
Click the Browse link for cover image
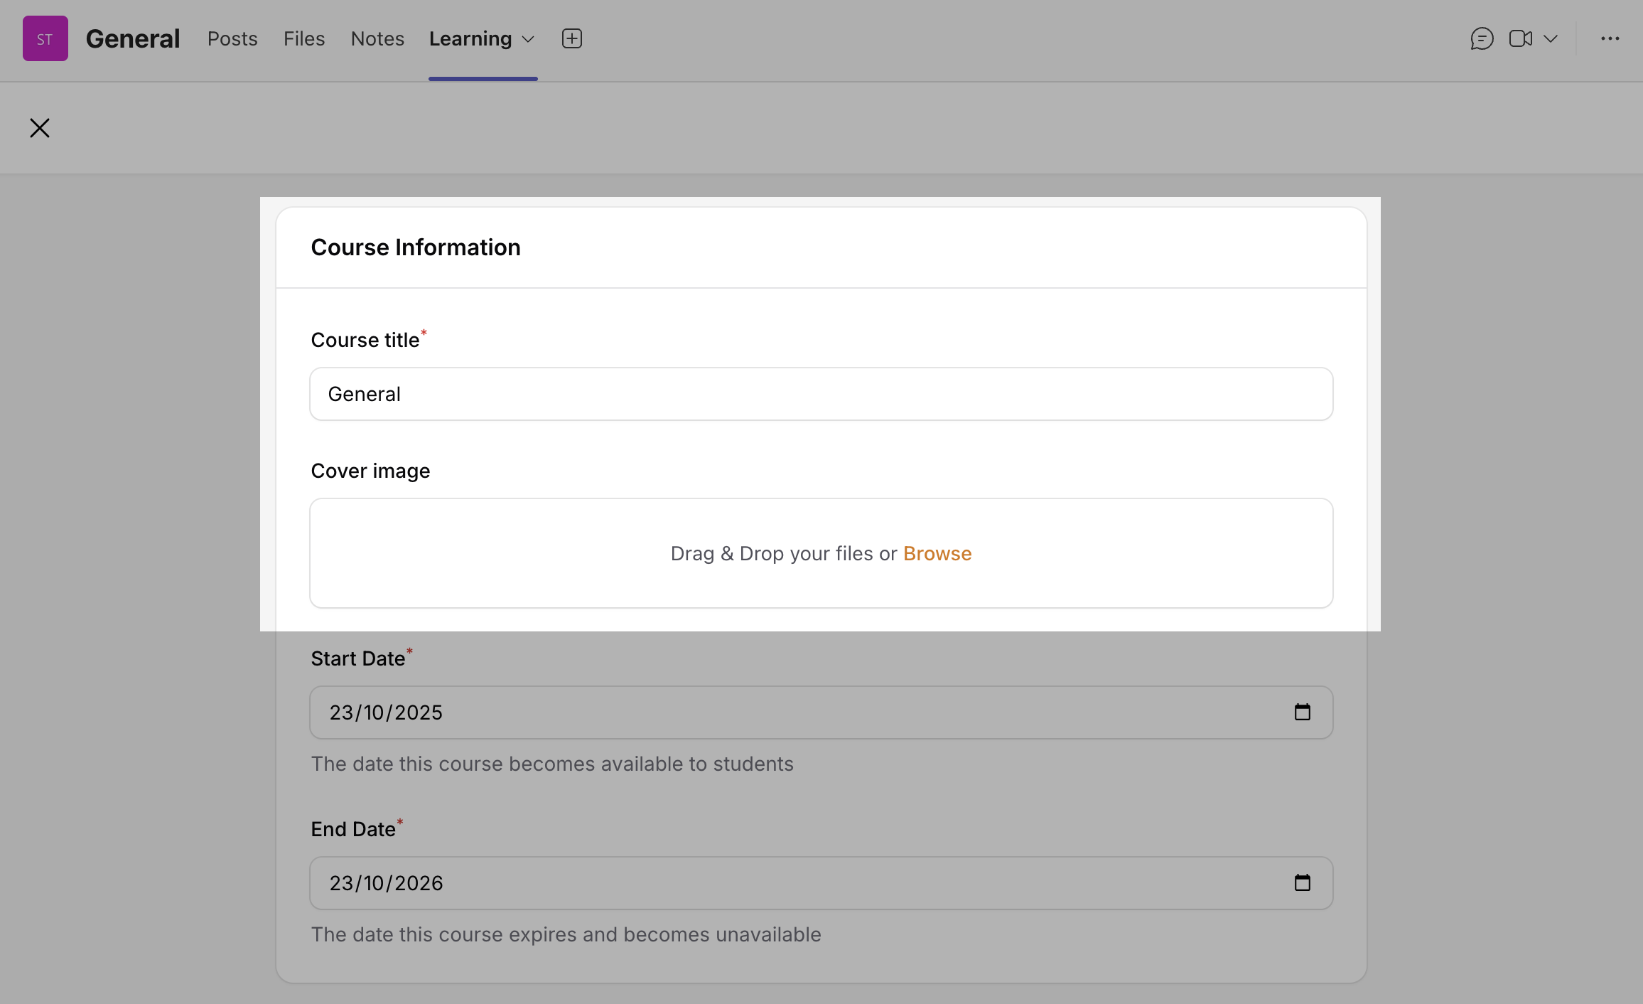tap(937, 553)
